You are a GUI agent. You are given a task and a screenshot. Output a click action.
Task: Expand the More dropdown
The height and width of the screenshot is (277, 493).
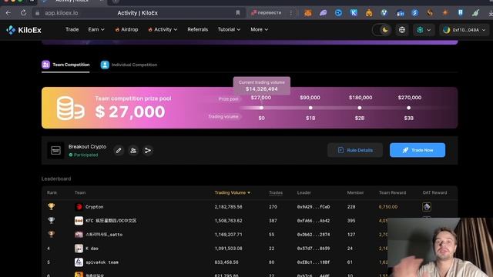pos(259,29)
